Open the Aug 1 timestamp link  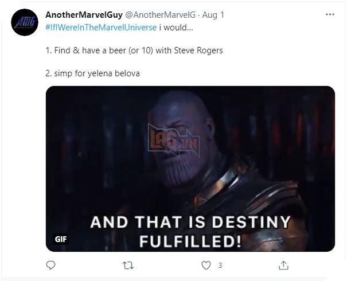(x=213, y=15)
